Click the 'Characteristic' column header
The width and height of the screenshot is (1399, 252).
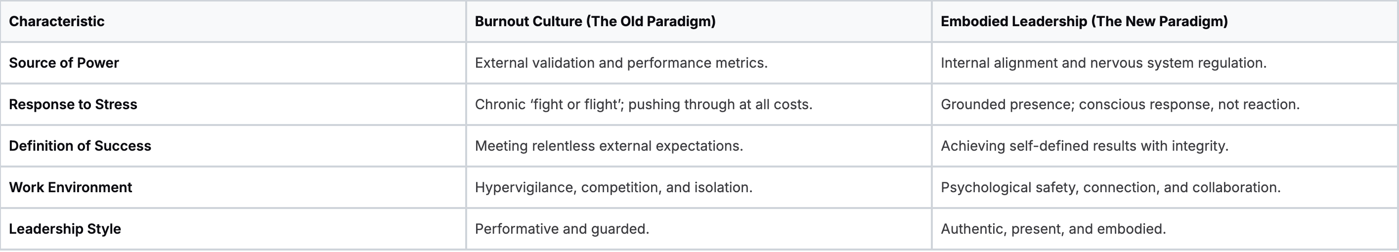tap(56, 21)
